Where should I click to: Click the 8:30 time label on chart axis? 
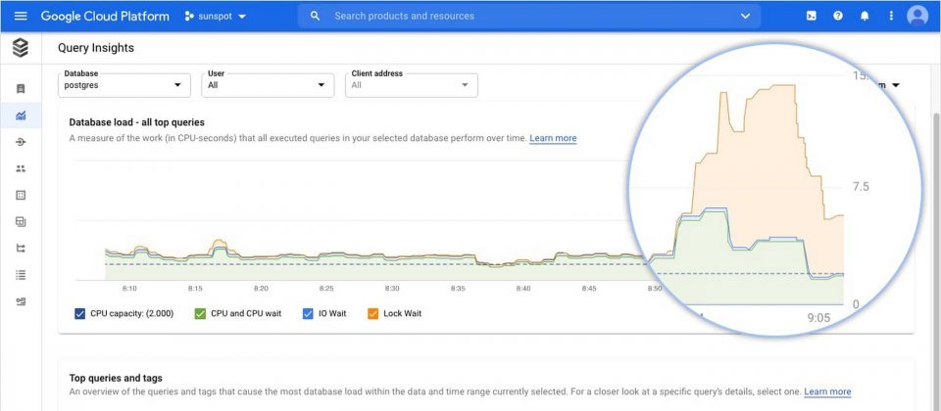click(x=392, y=289)
